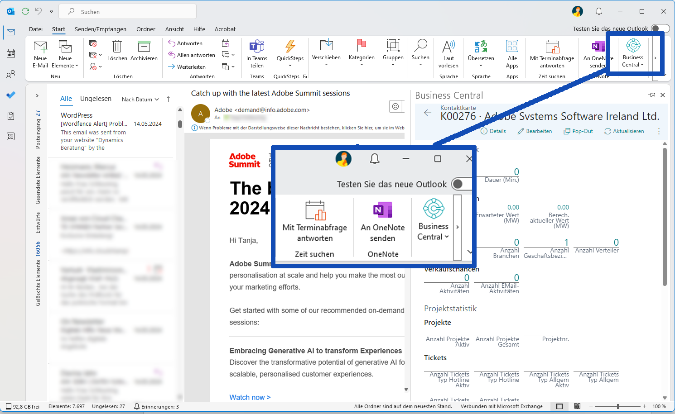
Task: Open People contacts in left navigation bar
Action: (x=11, y=74)
